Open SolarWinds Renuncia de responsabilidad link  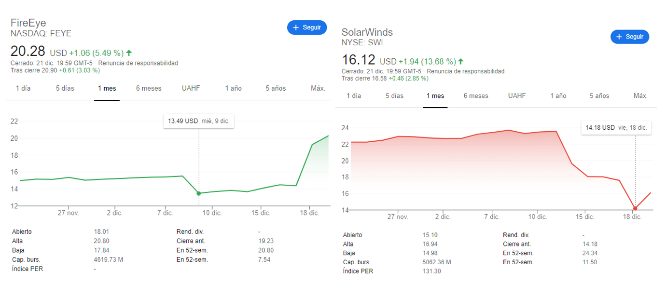(x=465, y=71)
